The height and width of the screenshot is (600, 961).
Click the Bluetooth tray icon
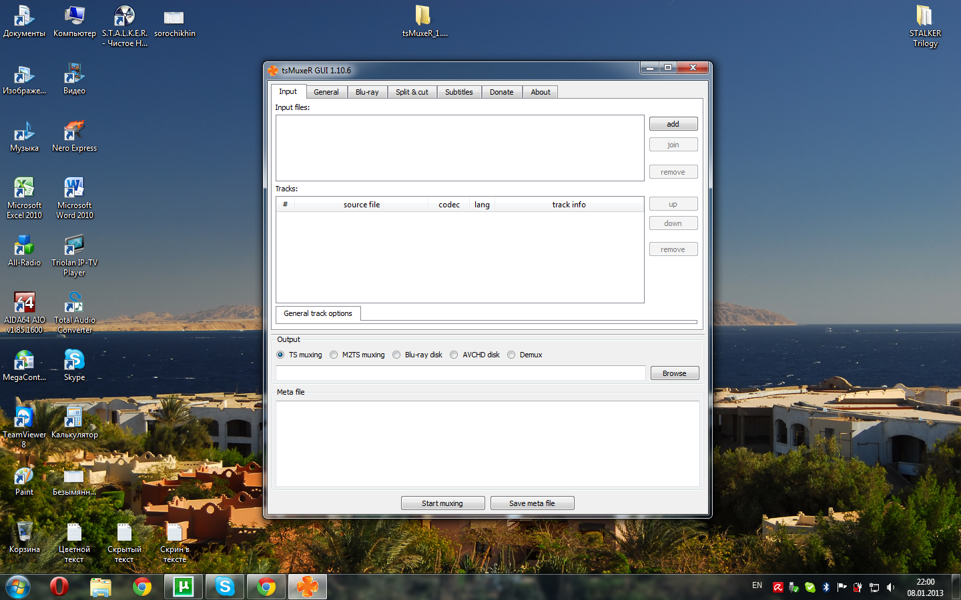[826, 587]
